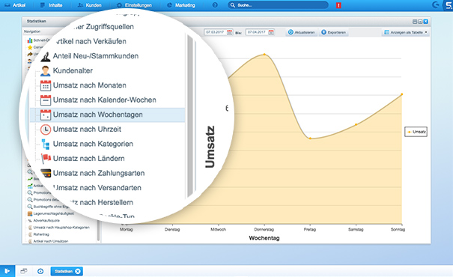Click the red alert notification icon
The image size is (453, 277).
coord(338,5)
